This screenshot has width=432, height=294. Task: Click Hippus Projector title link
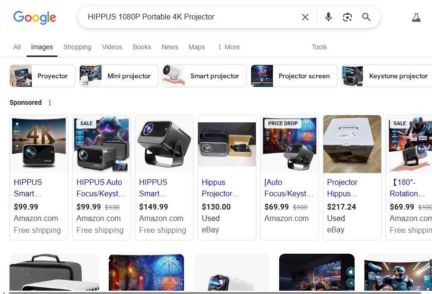220,188
